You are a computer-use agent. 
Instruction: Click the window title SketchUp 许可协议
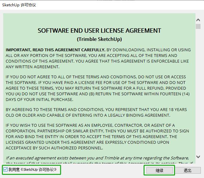19,5
